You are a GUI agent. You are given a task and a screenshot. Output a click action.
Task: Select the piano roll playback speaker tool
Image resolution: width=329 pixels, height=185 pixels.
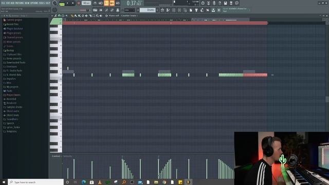tap(101, 16)
